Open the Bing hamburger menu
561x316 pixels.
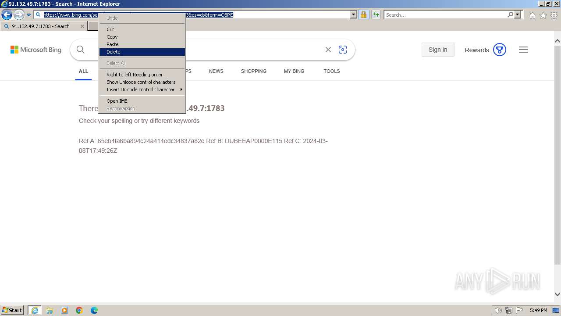(x=523, y=50)
